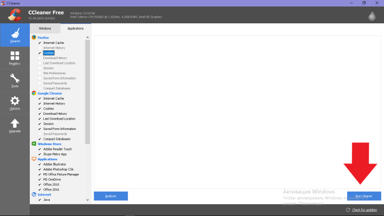This screenshot has height=216, width=384.
Task: Uncheck Adobe Photoshop CS6
Action: tap(40, 169)
